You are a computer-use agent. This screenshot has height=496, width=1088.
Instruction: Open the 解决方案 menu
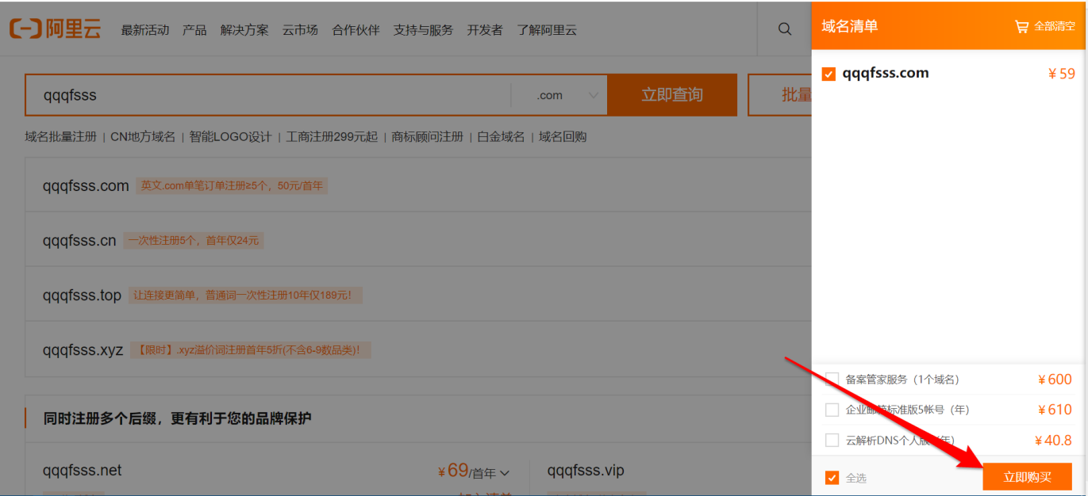(x=244, y=30)
